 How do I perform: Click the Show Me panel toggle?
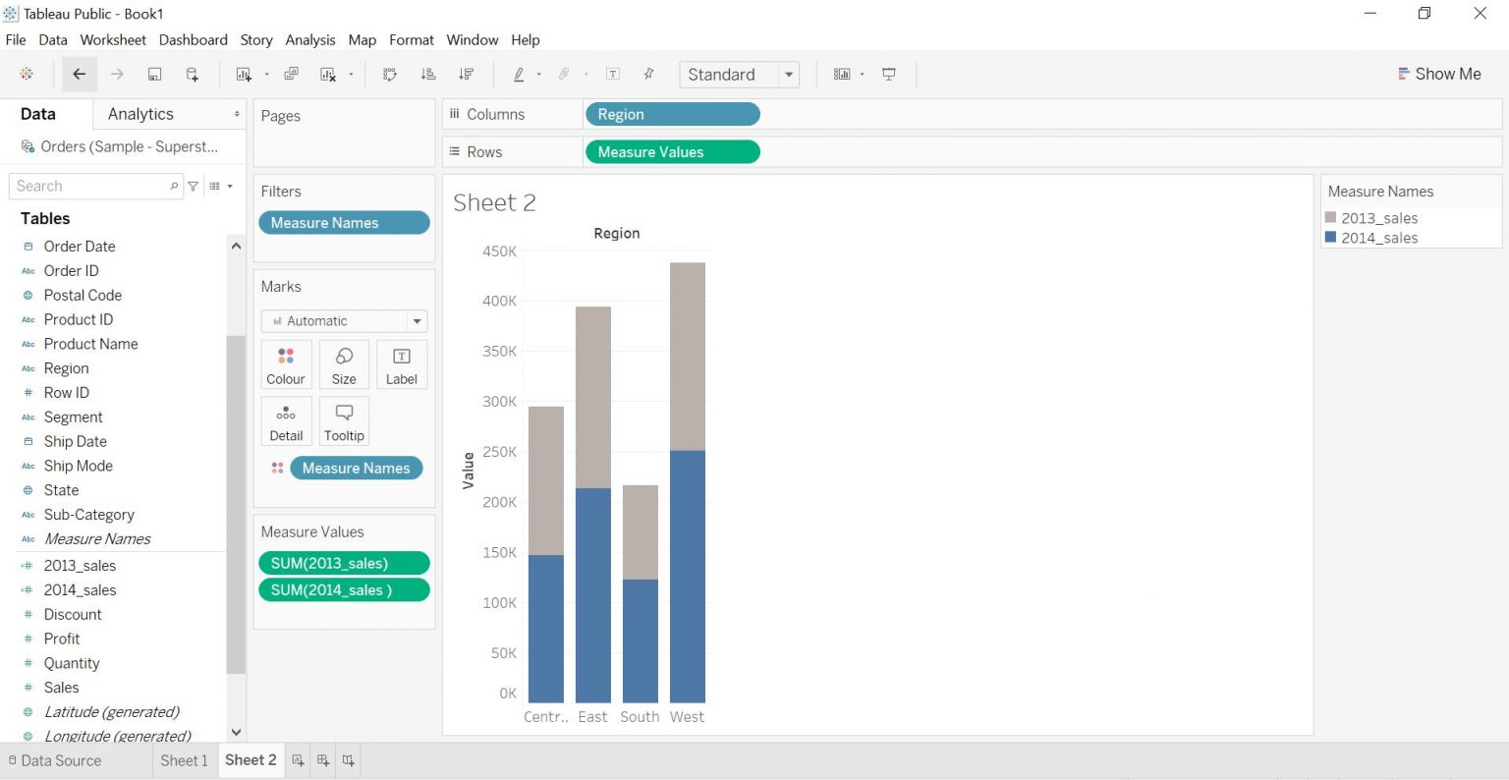click(1439, 74)
